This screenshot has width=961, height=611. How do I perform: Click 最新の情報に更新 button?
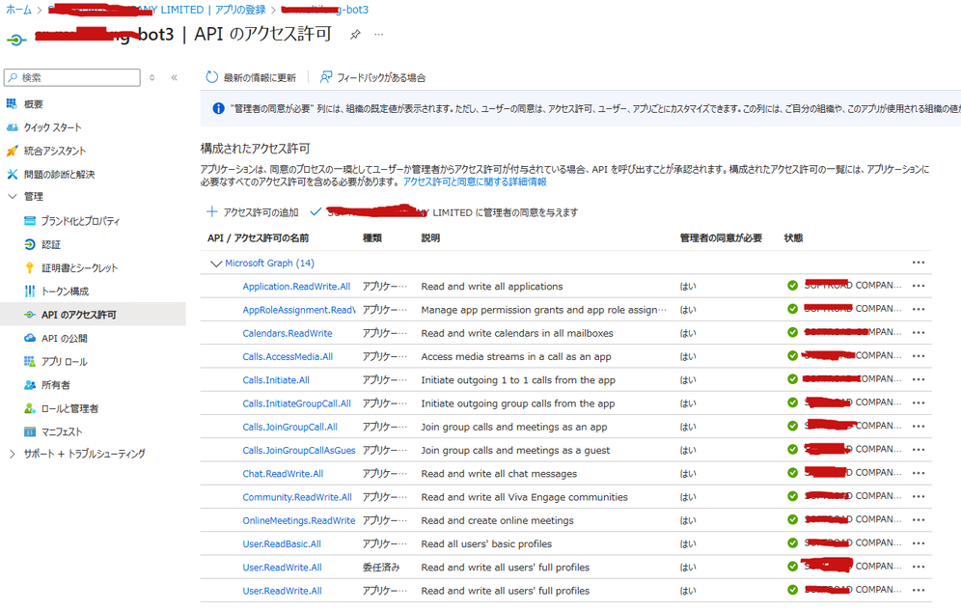pos(251,77)
